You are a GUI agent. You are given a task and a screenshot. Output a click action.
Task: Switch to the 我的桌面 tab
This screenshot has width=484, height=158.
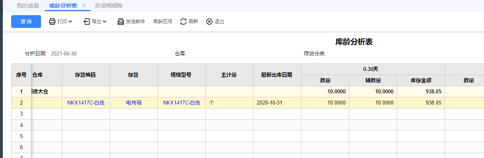click(x=28, y=6)
